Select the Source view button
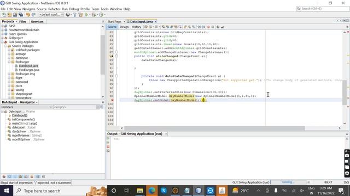The width and height of the screenshot is (350, 196). 112,27
